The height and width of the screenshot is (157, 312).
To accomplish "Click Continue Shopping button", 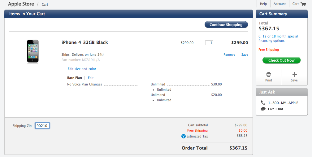I will click(x=226, y=25).
